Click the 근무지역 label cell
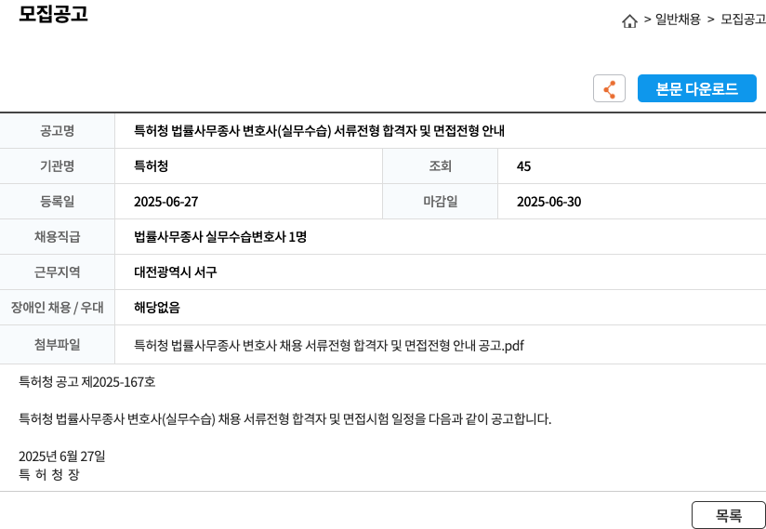Screen dimensions: 766x529 coord(57,272)
